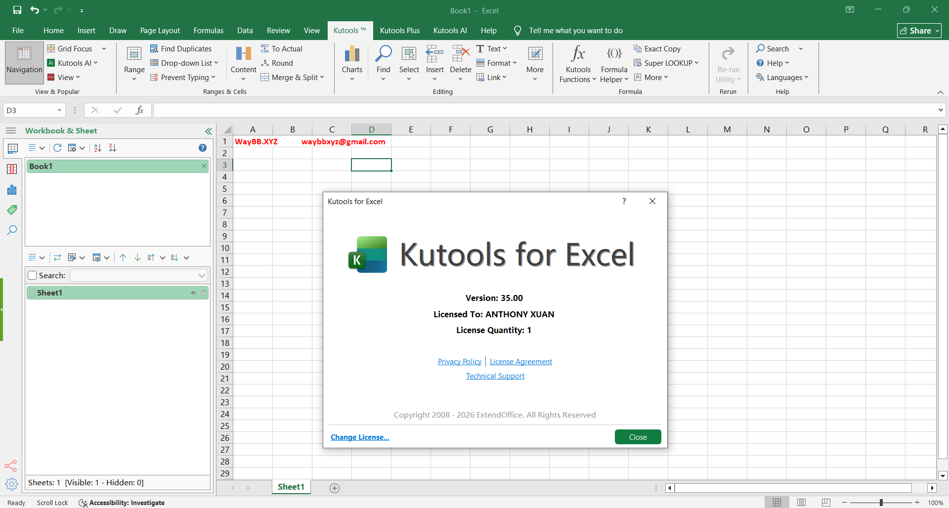Collapse the Navigation pane with the double chevron

click(x=209, y=131)
